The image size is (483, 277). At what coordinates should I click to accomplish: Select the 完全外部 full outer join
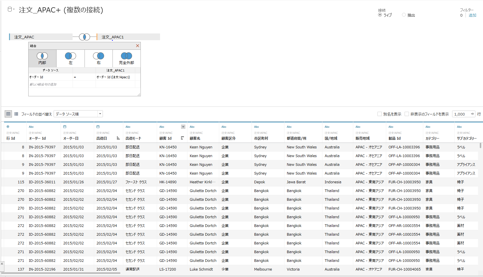[127, 58]
